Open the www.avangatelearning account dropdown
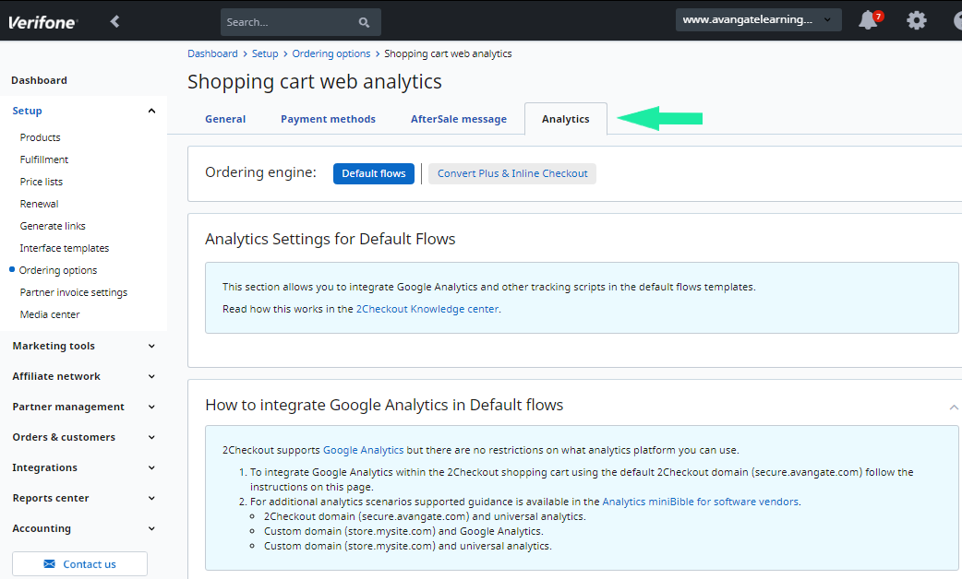962x579 pixels. tap(758, 19)
